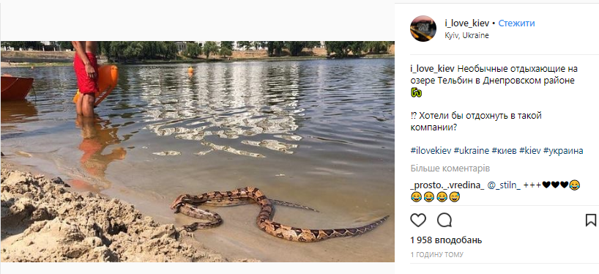This screenshot has width=599, height=274.
Task: Open comments via speech bubble icon
Action: 444,220
